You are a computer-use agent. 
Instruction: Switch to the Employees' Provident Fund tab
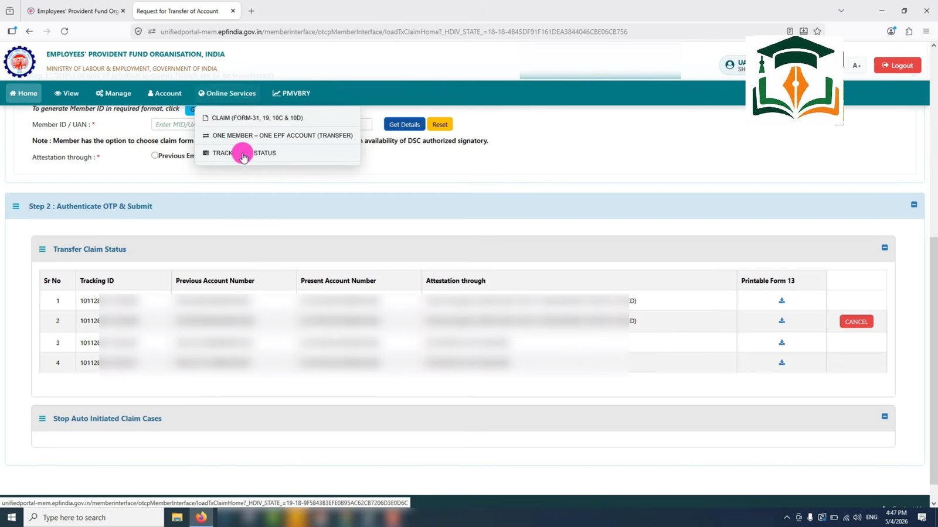tap(76, 11)
